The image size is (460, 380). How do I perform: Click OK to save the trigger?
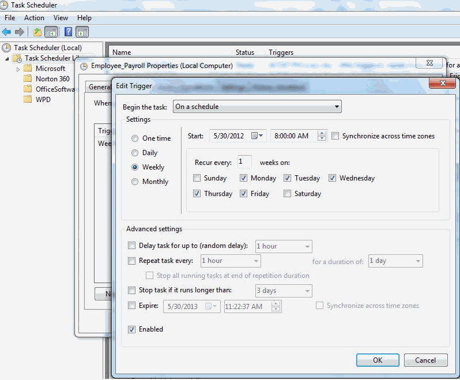coord(377,360)
